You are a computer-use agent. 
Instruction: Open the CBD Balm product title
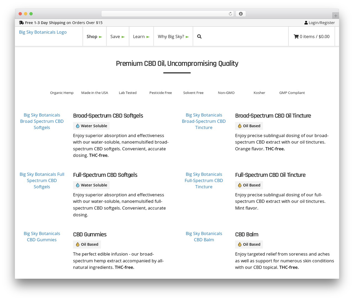pos(247,234)
